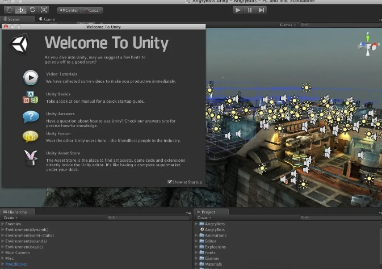Toggle the Center pivot mode button

[x=69, y=10]
